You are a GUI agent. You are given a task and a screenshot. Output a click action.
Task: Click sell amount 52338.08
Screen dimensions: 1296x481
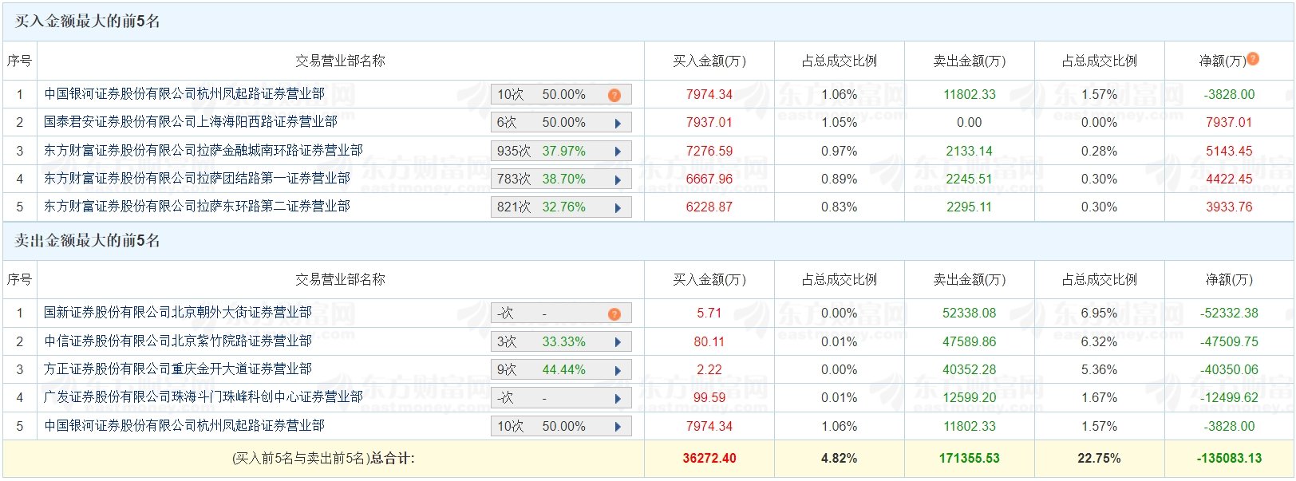point(969,313)
